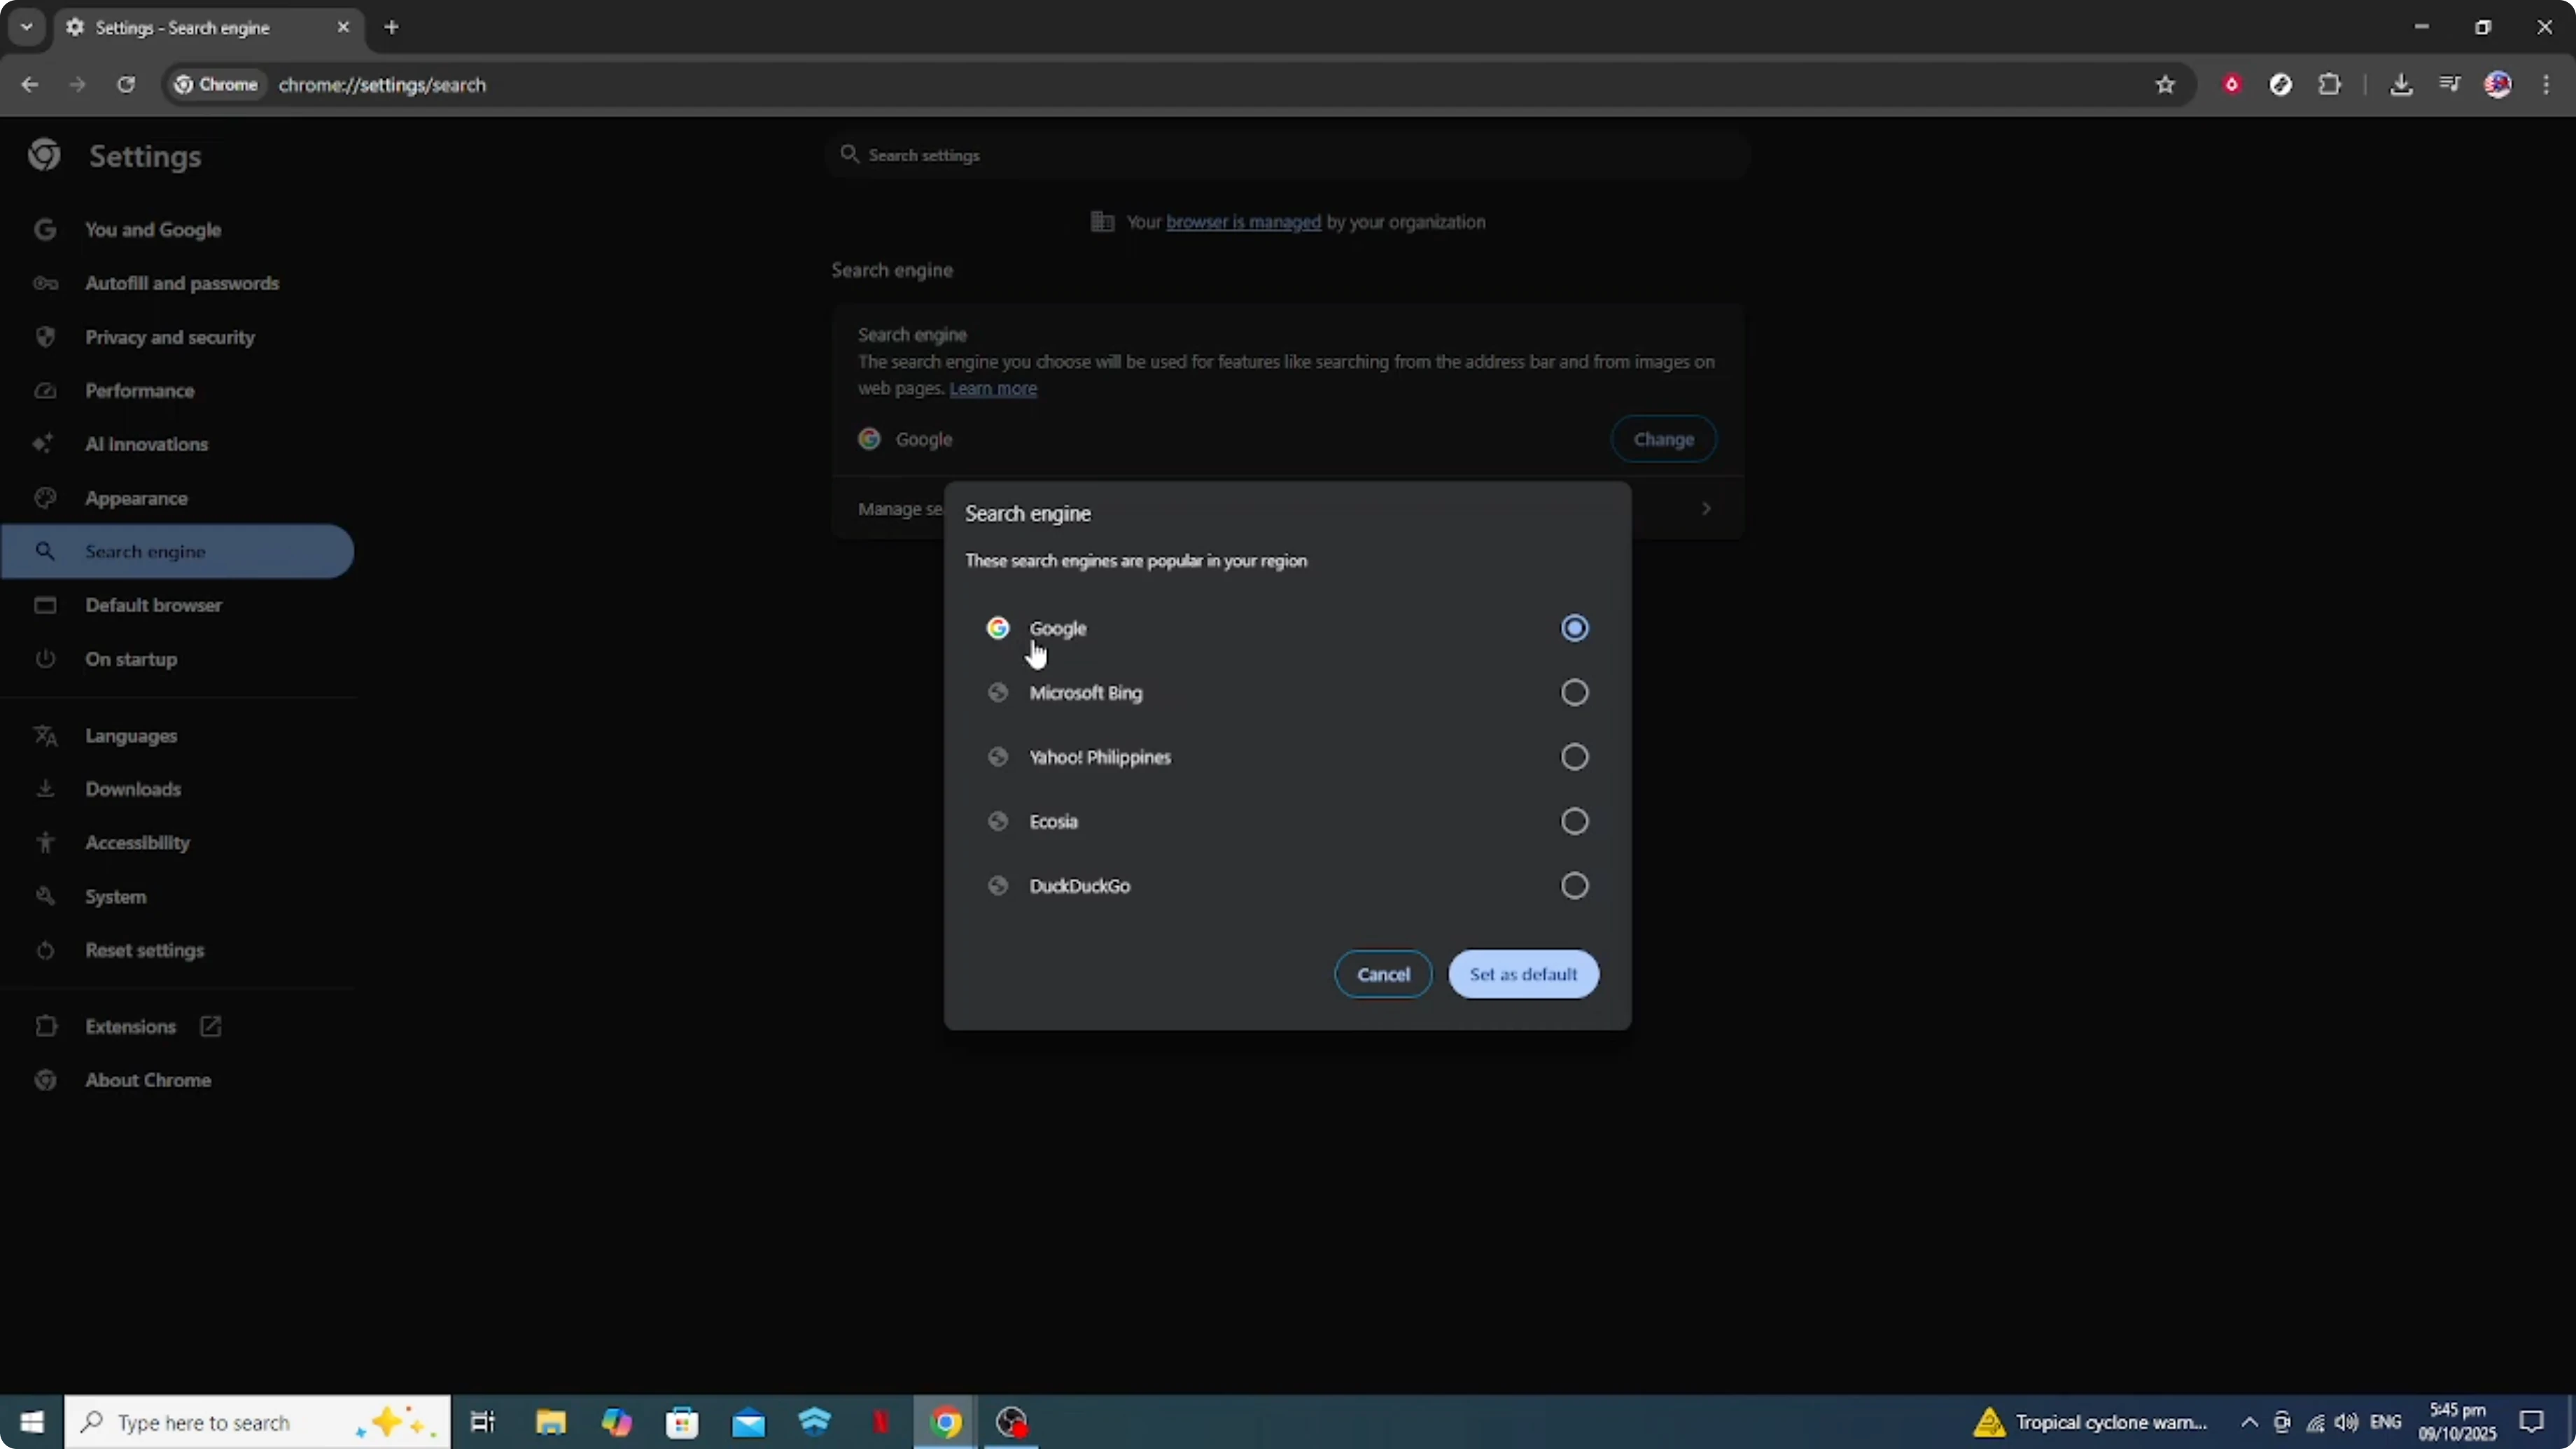The image size is (2576, 1449).
Task: Click the red recorder extension icon
Action: tap(2231, 85)
